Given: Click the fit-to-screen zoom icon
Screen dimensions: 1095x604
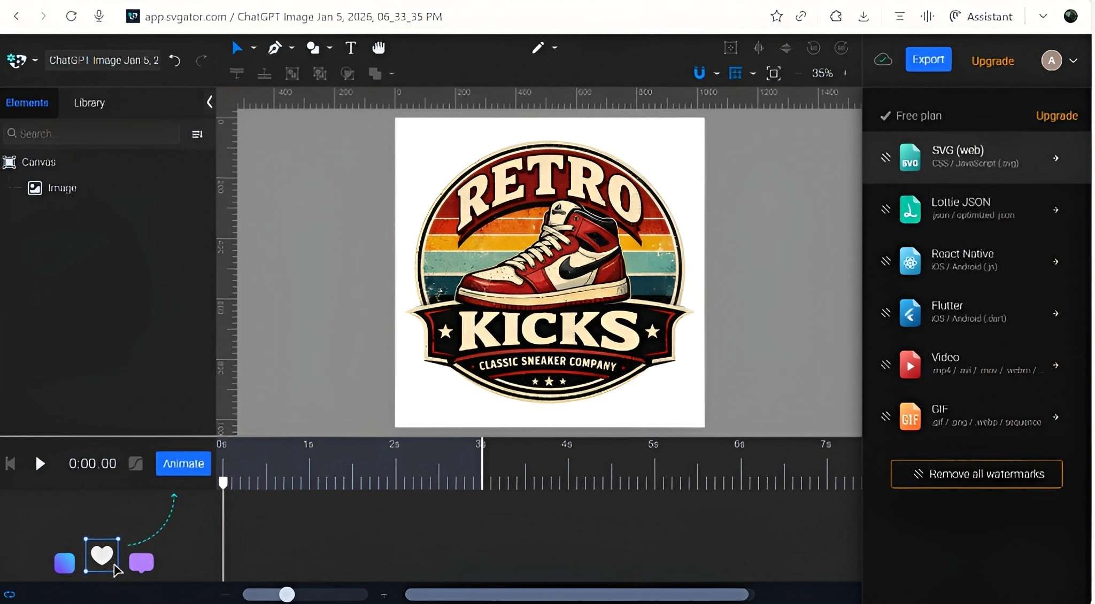Looking at the screenshot, I should 773,73.
